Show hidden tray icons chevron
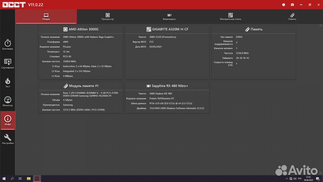The width and height of the screenshot is (323, 182). point(287,179)
